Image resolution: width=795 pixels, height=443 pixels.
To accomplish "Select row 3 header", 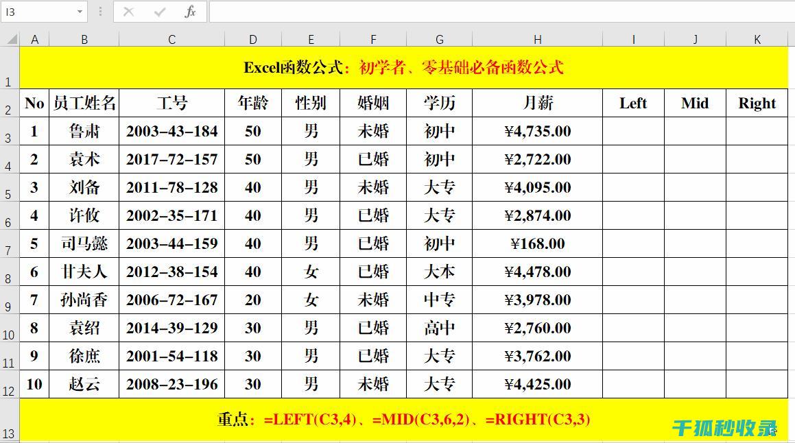I will [x=9, y=132].
